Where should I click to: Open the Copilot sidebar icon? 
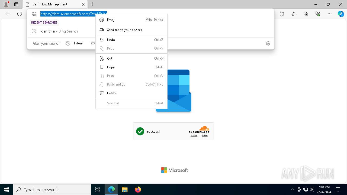click(x=341, y=14)
